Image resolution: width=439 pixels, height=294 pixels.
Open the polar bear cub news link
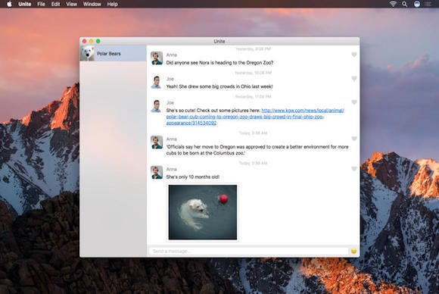[255, 117]
